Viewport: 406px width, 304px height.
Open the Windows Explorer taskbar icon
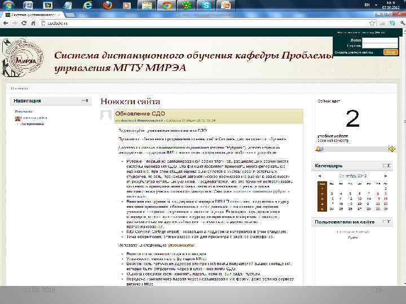tap(147, 5)
